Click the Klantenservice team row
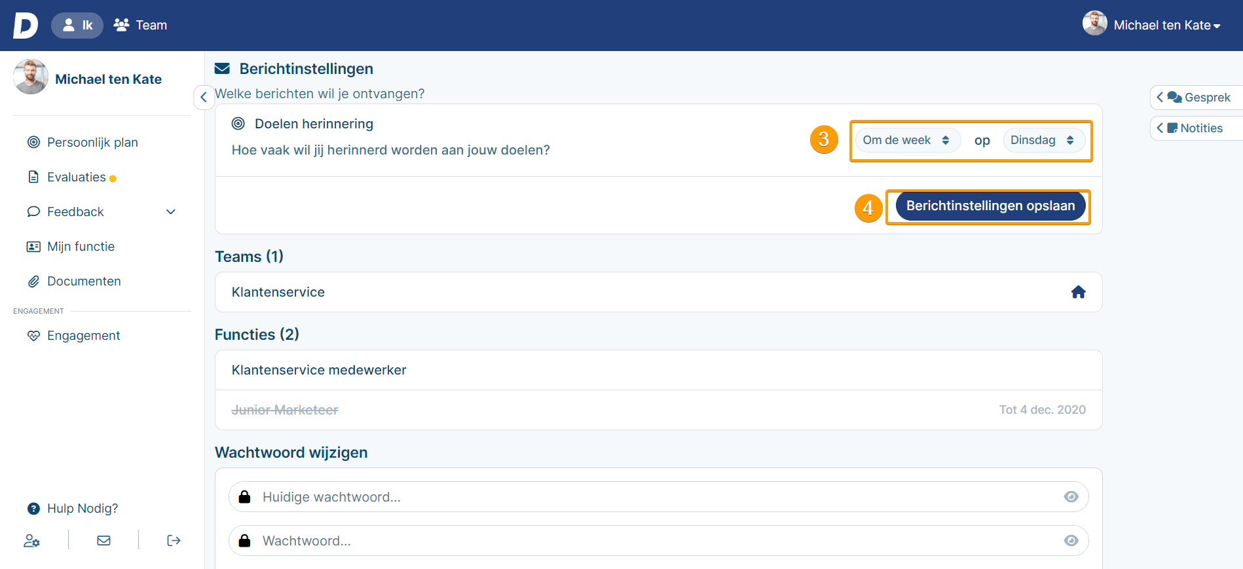Viewport: 1243px width, 569px height. click(x=658, y=292)
